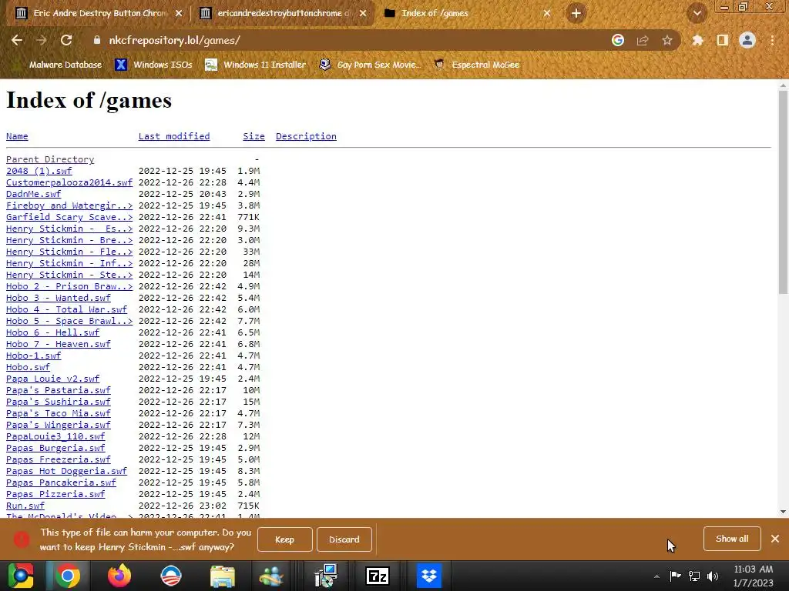Open Chrome's three-dot menu
The height and width of the screenshot is (591, 789).
click(x=772, y=40)
